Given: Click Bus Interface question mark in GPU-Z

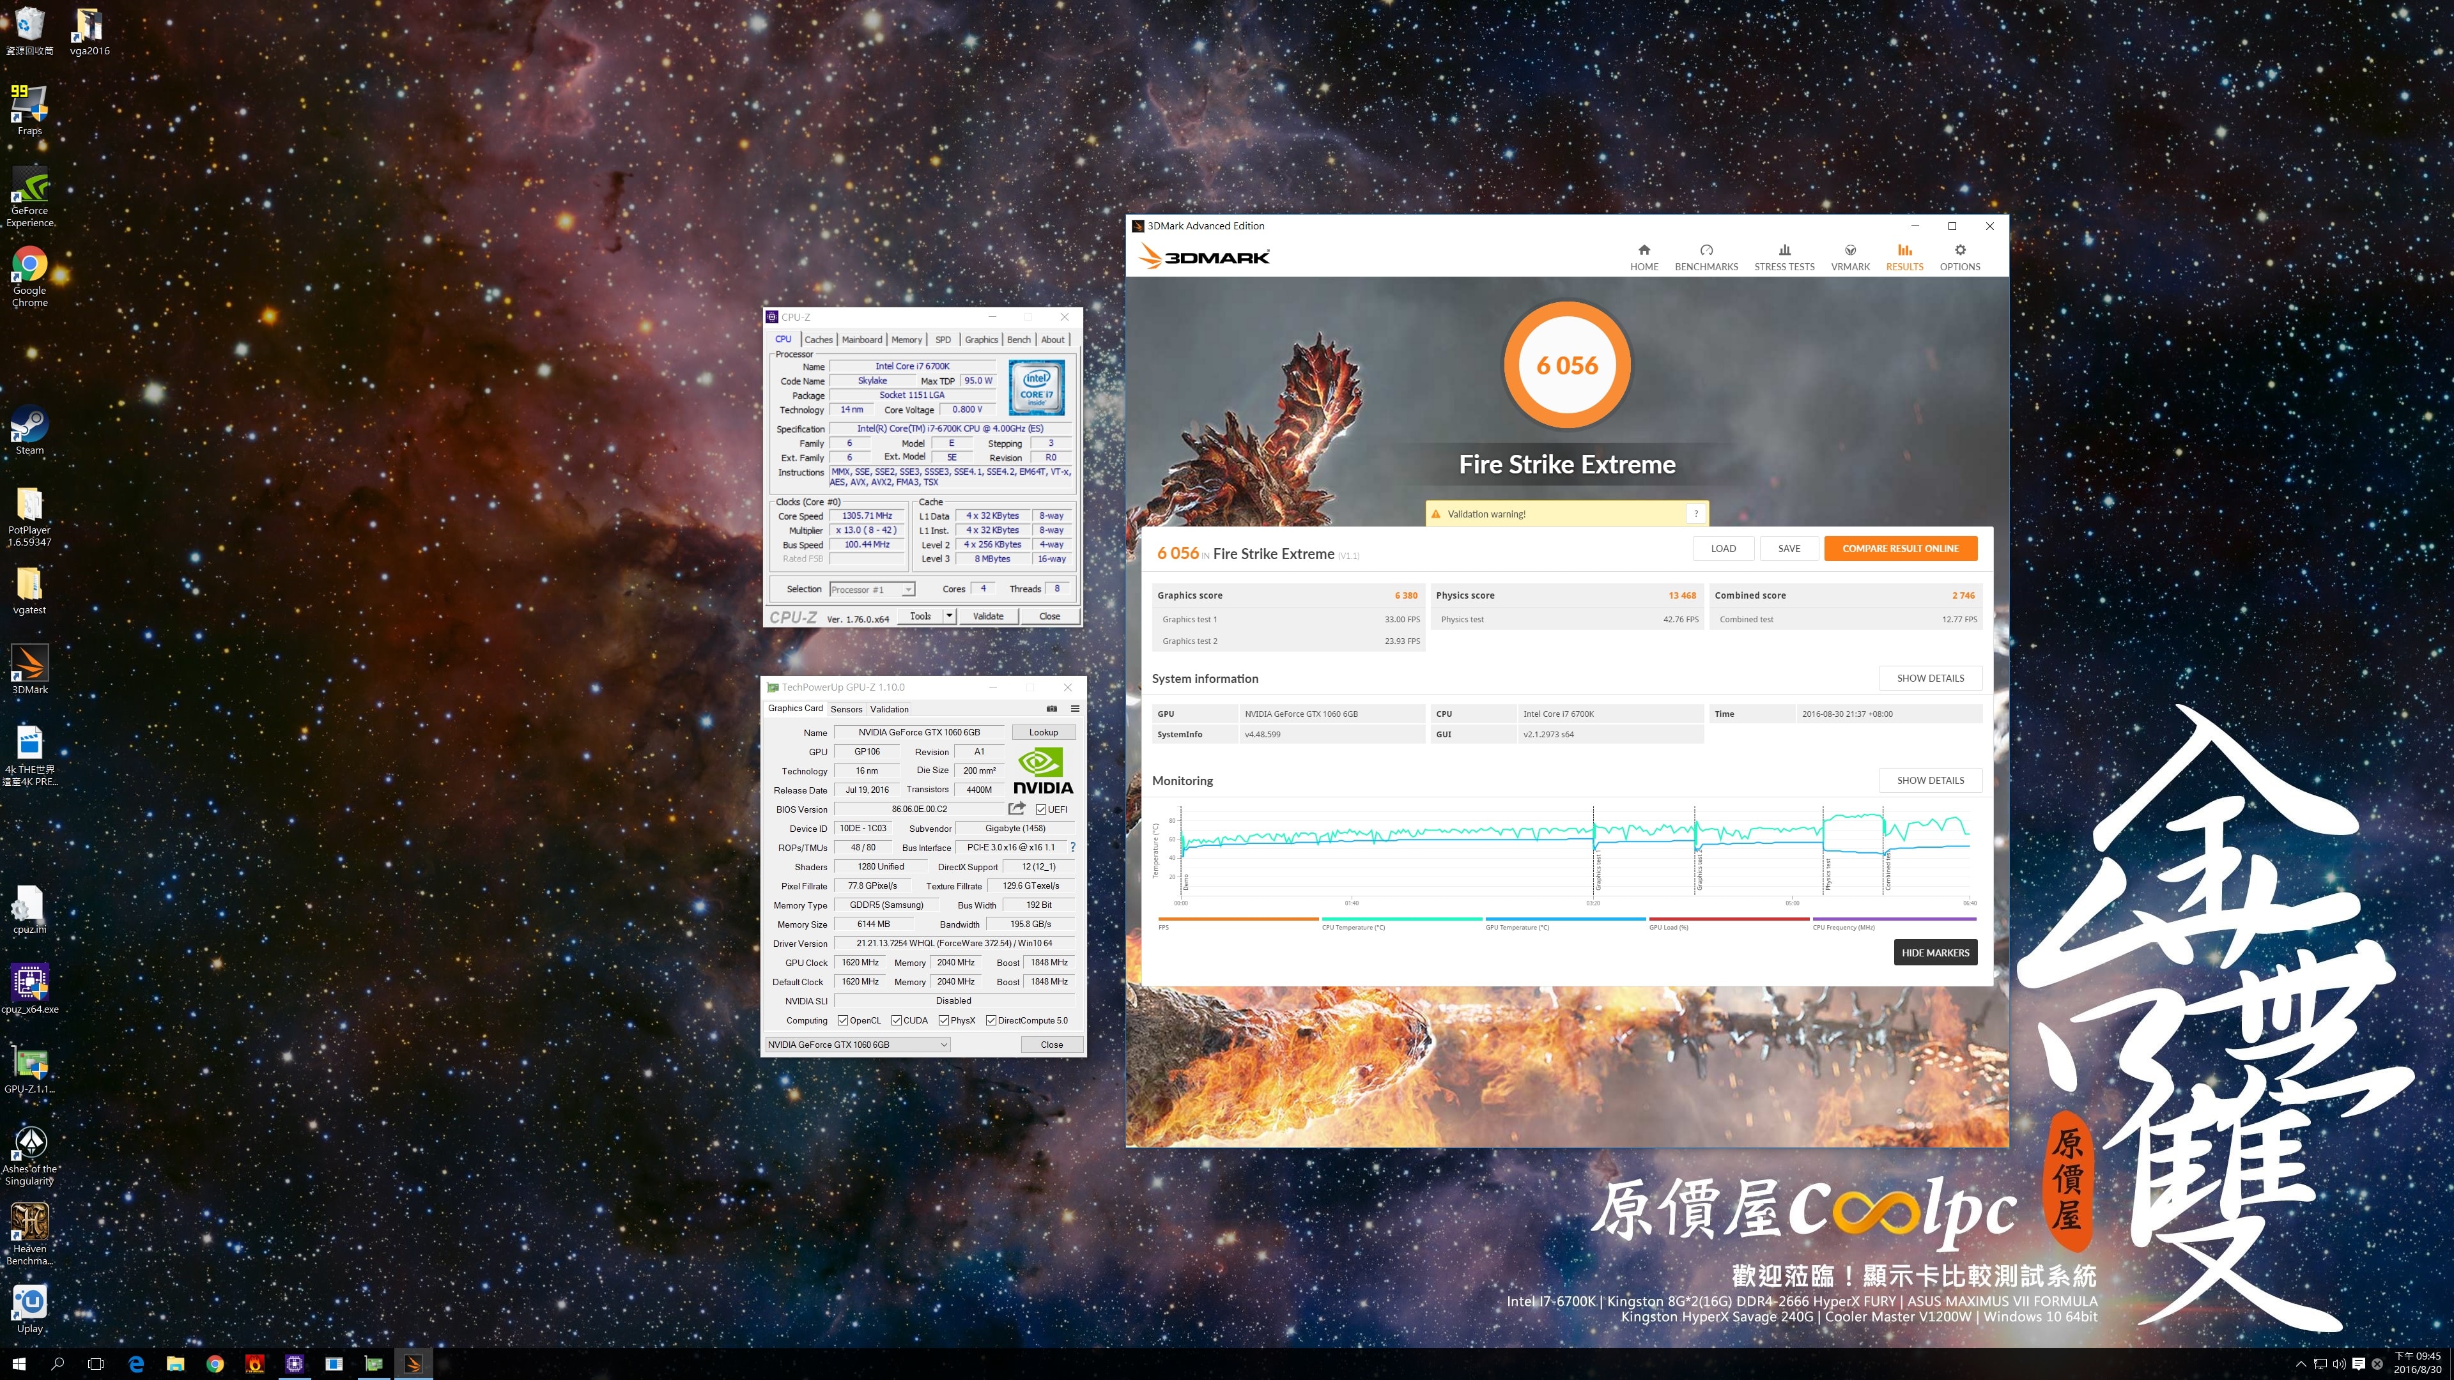Looking at the screenshot, I should click(x=1073, y=847).
